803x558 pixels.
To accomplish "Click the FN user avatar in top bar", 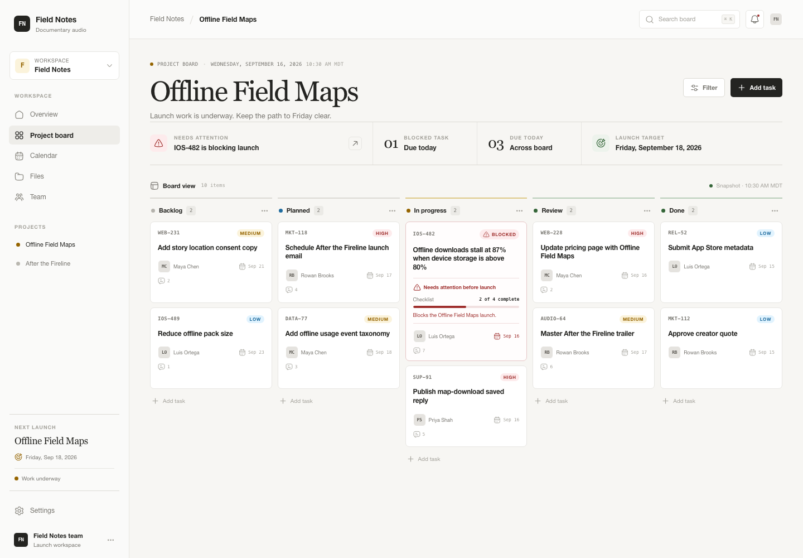I will 776,19.
